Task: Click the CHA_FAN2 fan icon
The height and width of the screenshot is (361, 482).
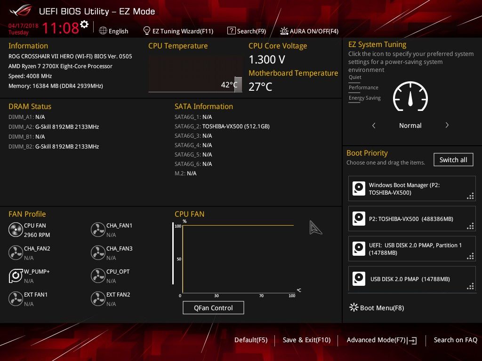Action: (x=16, y=252)
